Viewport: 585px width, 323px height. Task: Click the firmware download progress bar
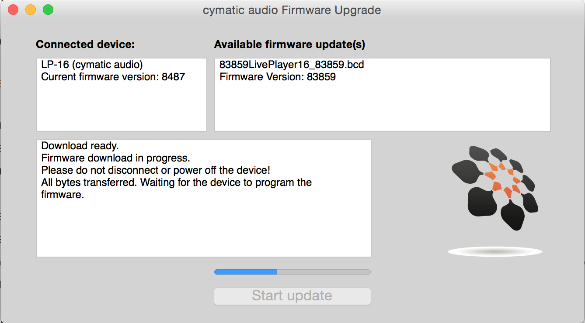click(292, 272)
